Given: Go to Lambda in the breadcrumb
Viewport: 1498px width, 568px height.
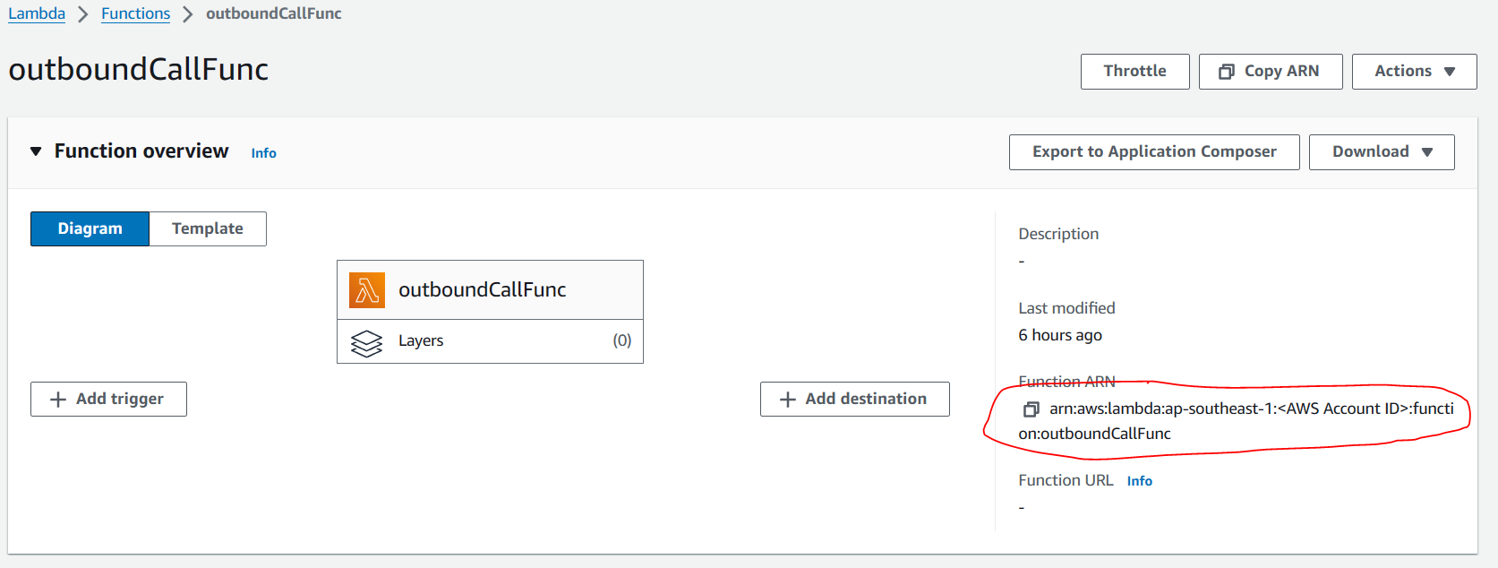Looking at the screenshot, I should (37, 13).
